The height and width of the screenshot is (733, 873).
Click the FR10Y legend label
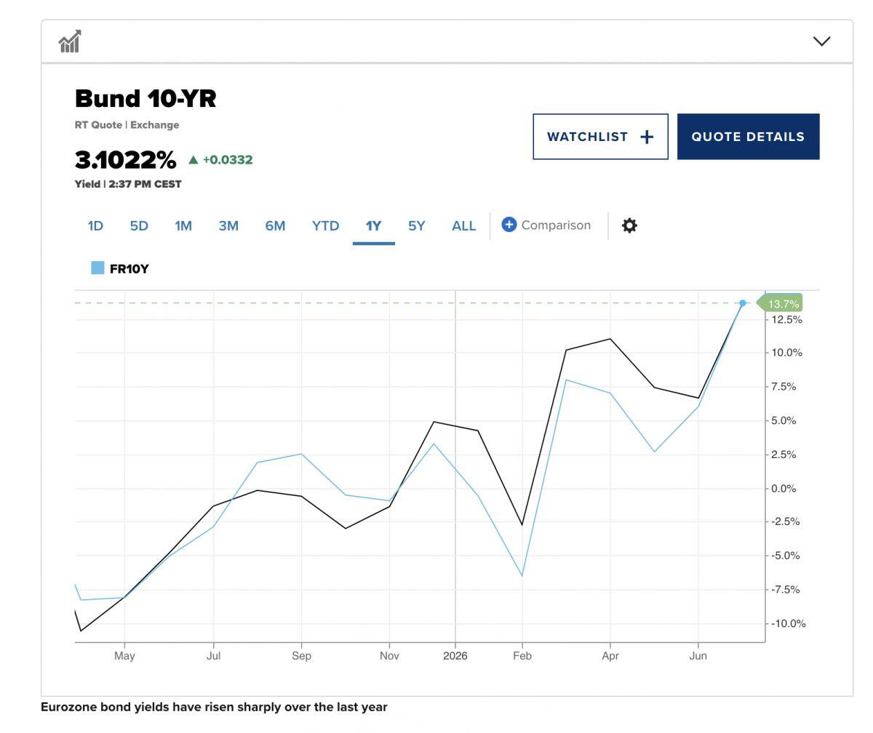click(129, 269)
